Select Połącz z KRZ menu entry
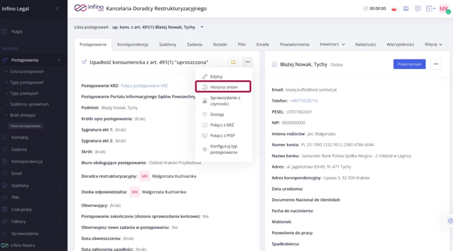453x251 pixels. pyautogui.click(x=223, y=125)
